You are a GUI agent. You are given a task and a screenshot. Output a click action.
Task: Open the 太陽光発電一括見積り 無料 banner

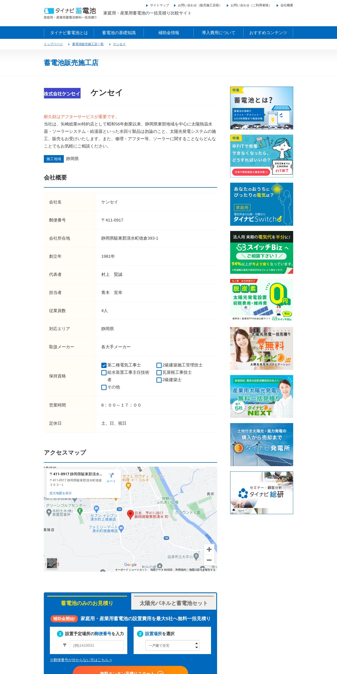click(262, 348)
